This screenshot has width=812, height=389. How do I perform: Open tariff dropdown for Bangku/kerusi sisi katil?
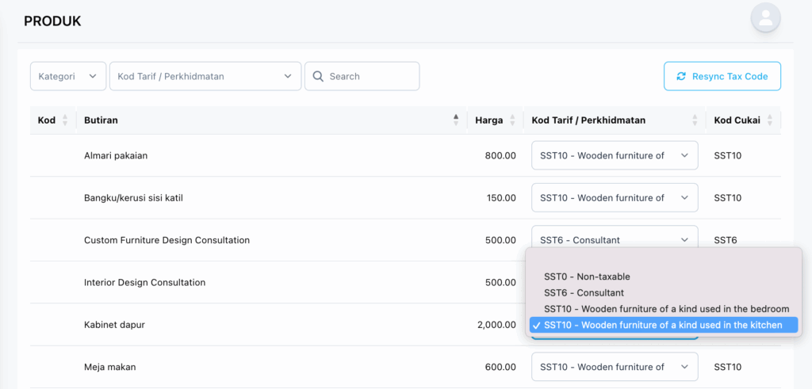(x=615, y=197)
